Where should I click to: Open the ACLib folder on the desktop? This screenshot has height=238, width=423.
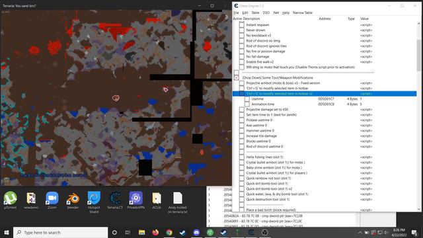pos(157,200)
